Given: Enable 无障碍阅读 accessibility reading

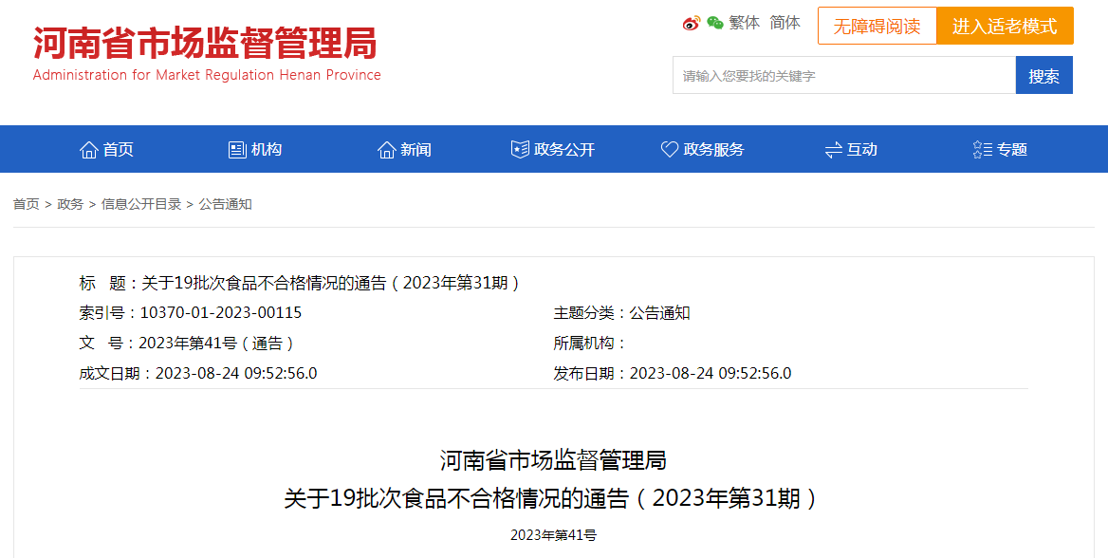Looking at the screenshot, I should 877,27.
